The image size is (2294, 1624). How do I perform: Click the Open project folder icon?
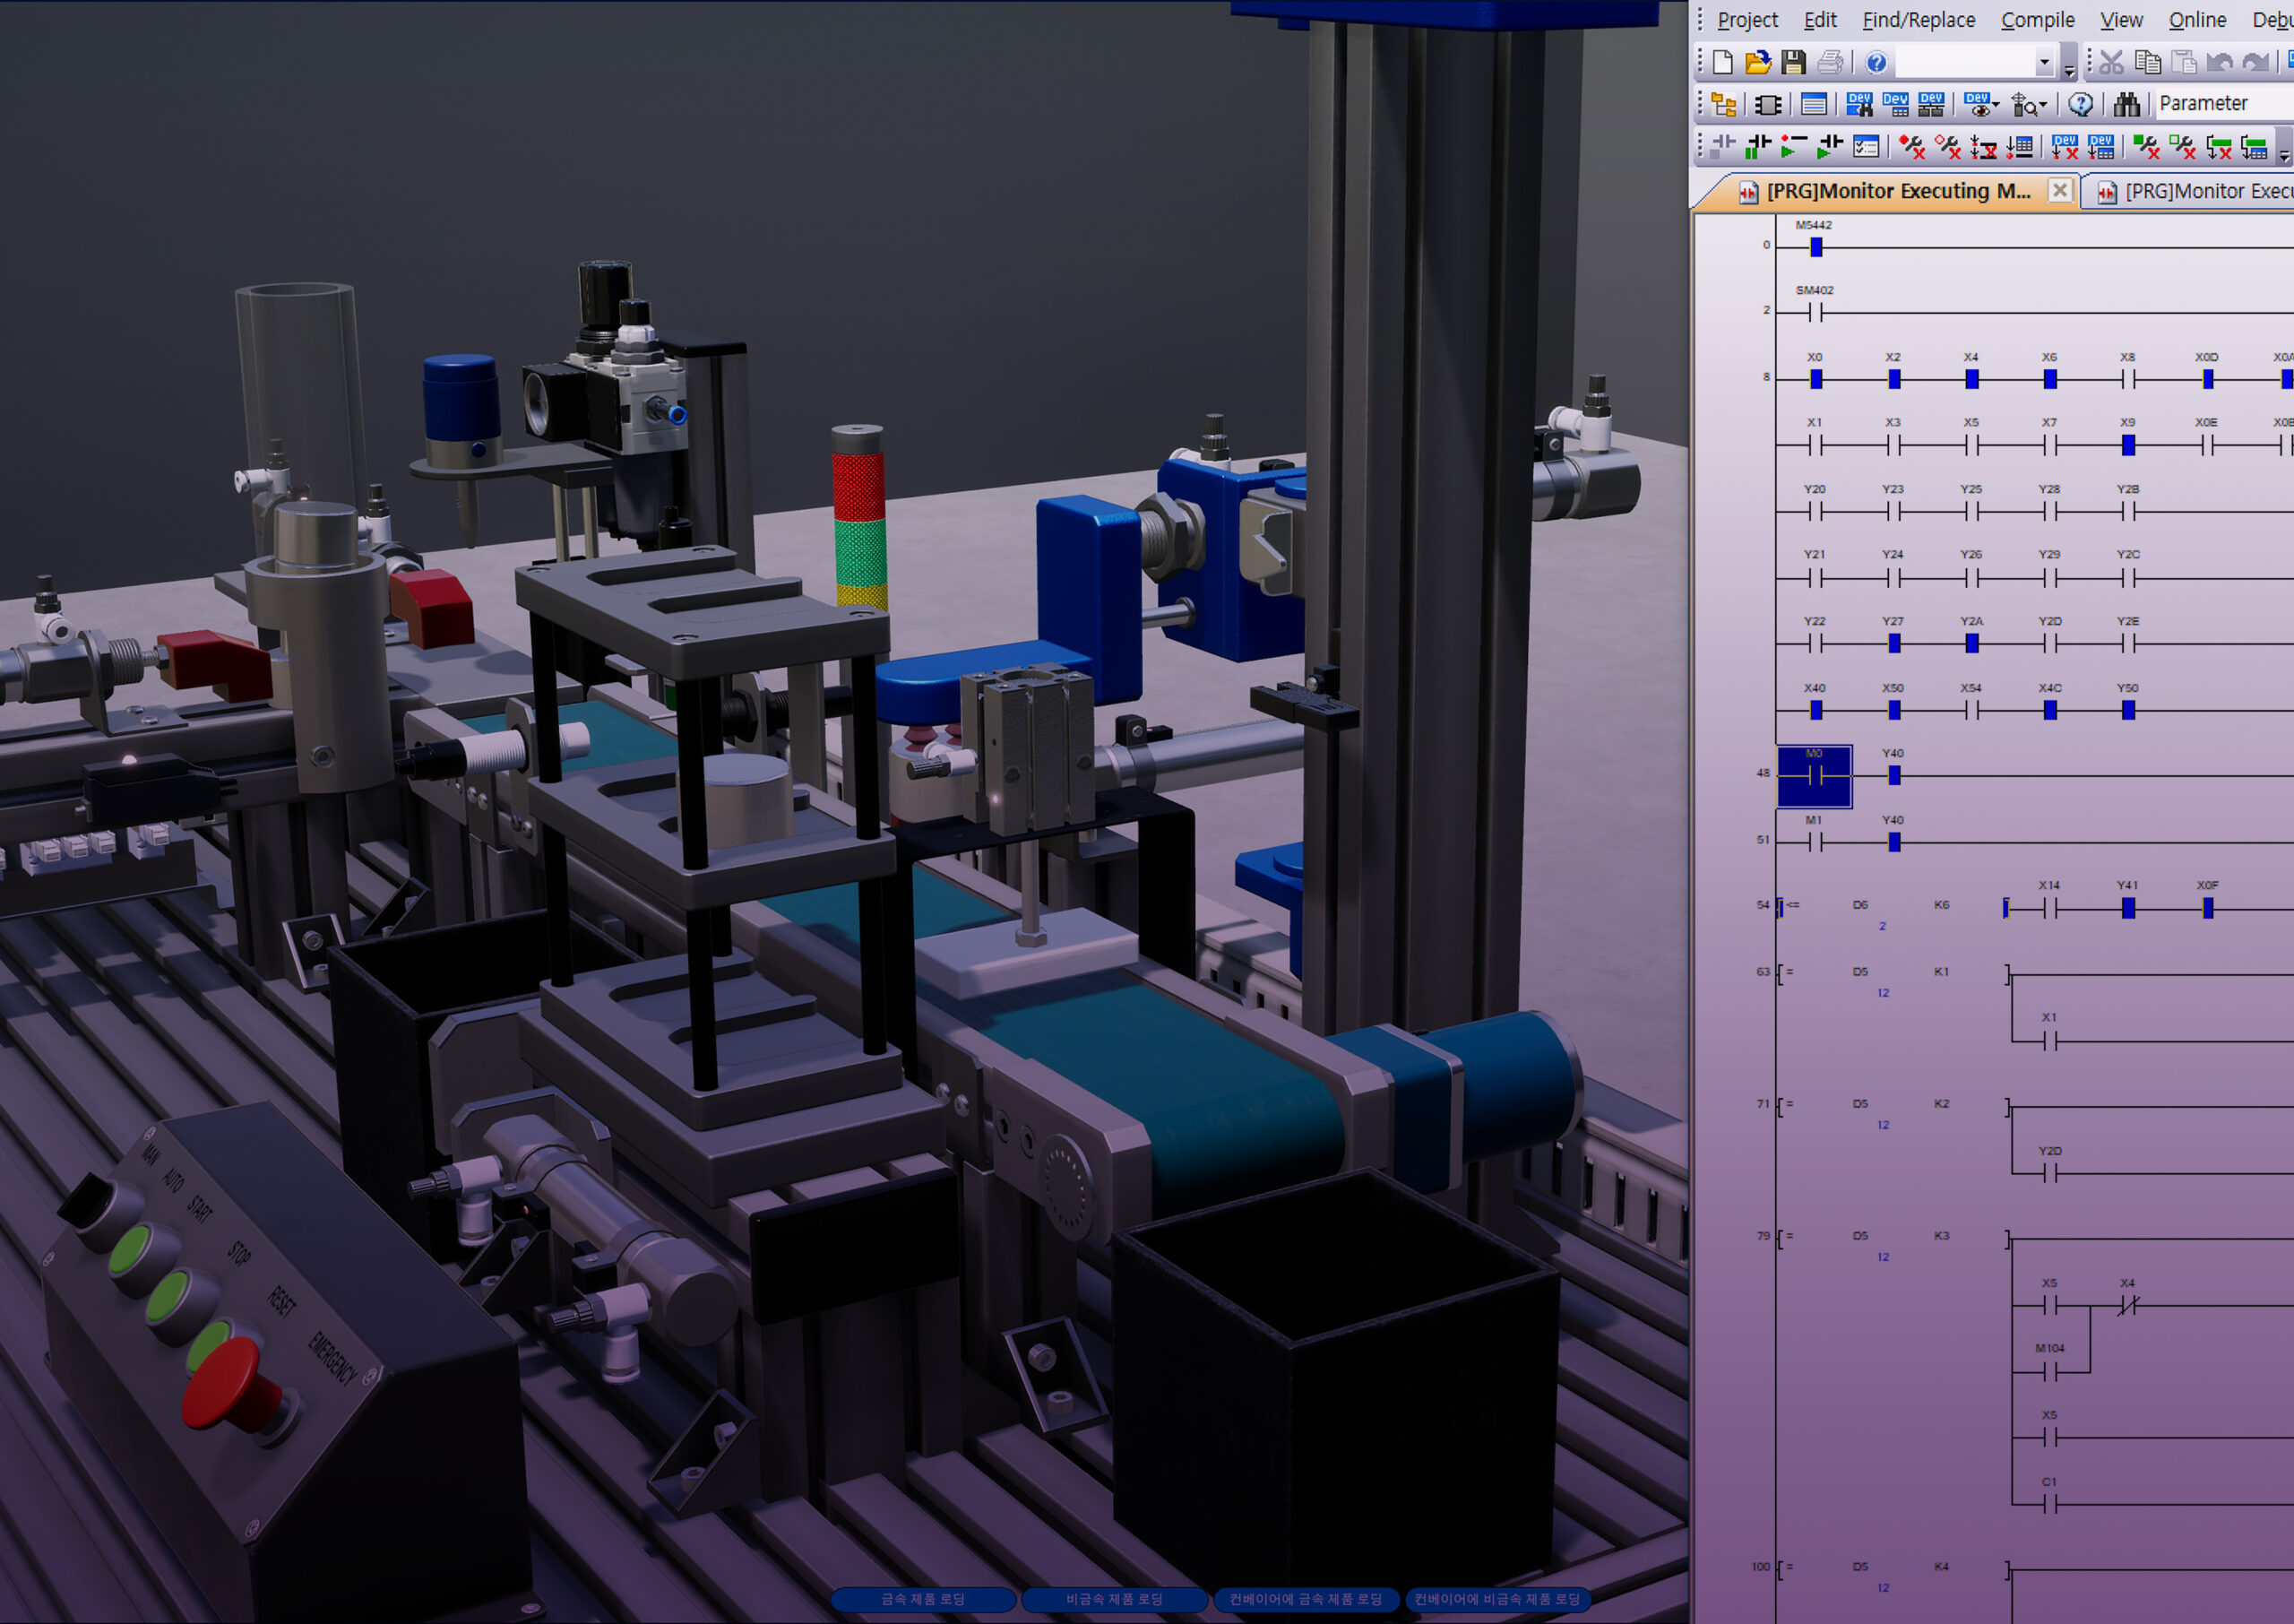[1757, 62]
